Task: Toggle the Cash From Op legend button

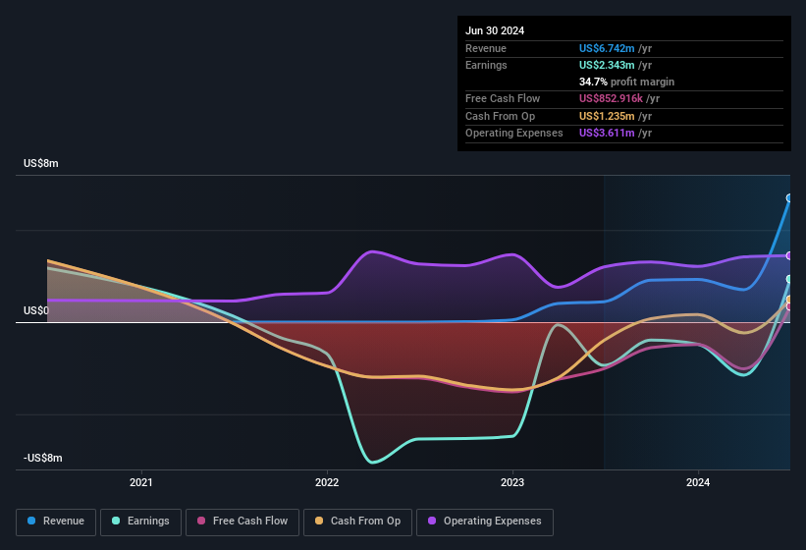Action: [357, 522]
